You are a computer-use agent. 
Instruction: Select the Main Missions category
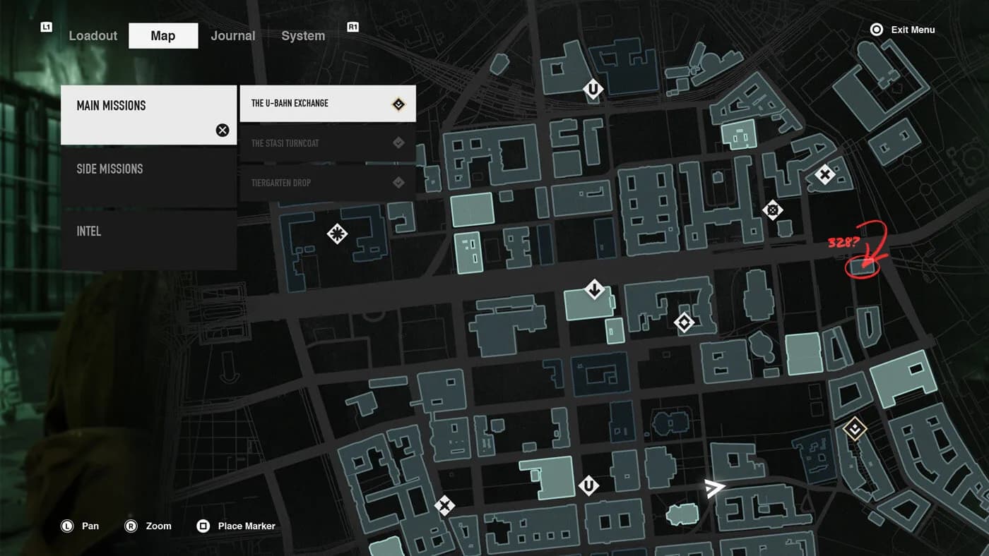(x=148, y=115)
